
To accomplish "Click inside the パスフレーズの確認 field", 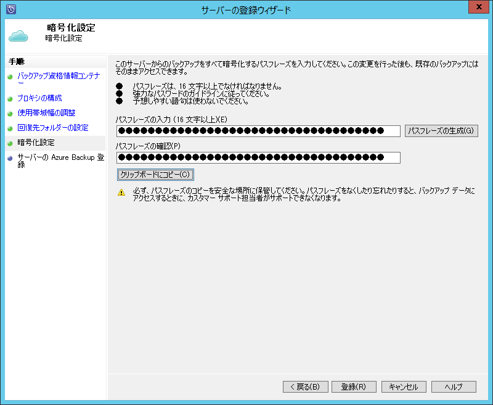I will tap(259, 157).
